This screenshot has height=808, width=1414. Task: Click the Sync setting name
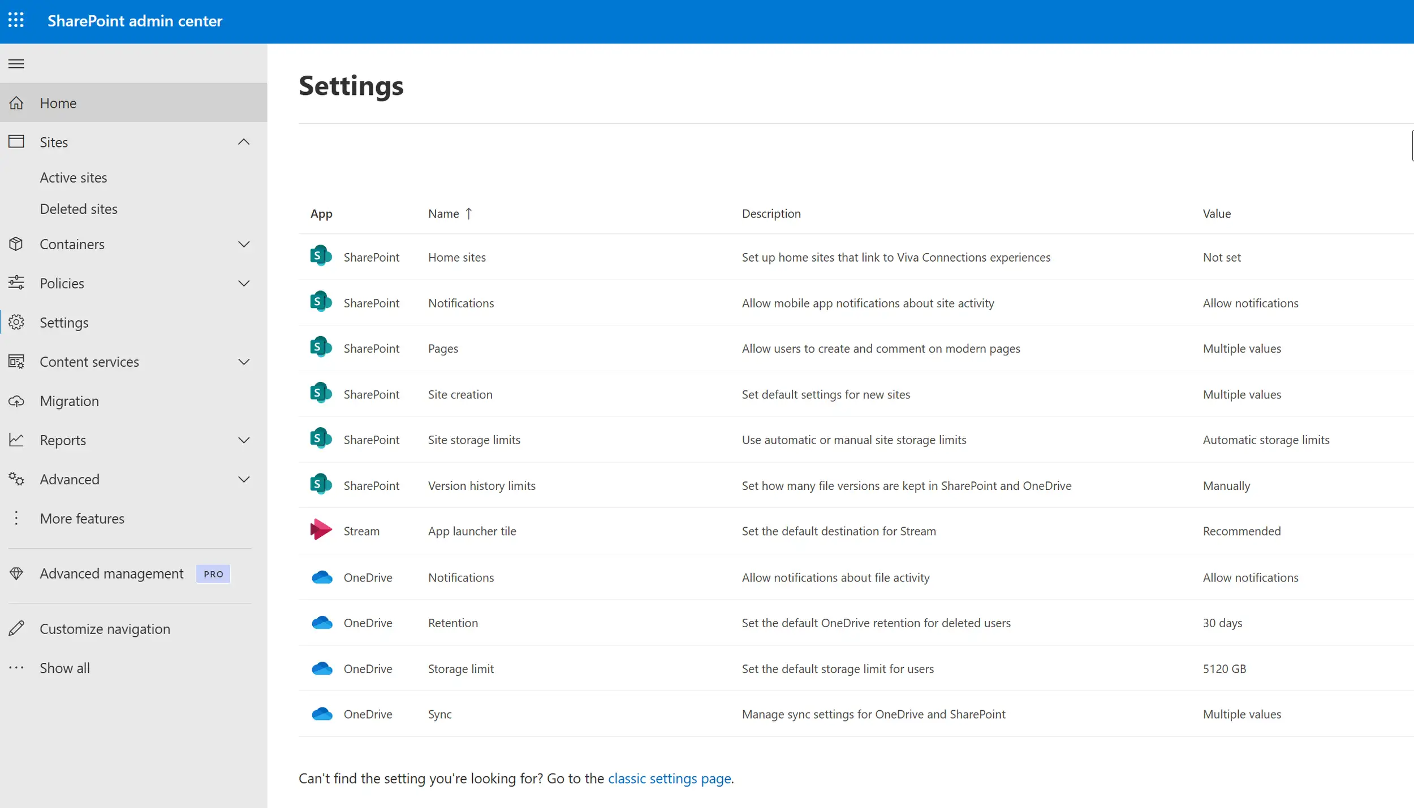(439, 714)
